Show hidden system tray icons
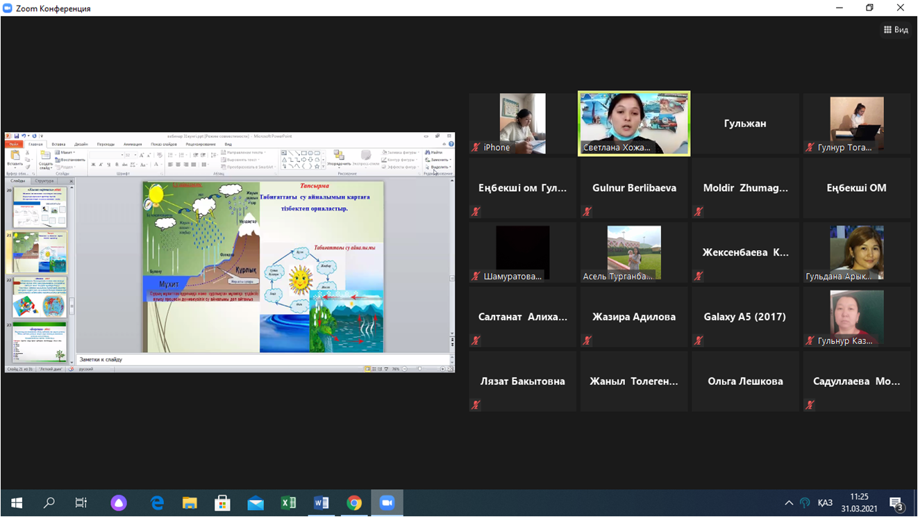The height and width of the screenshot is (517, 918). [789, 503]
